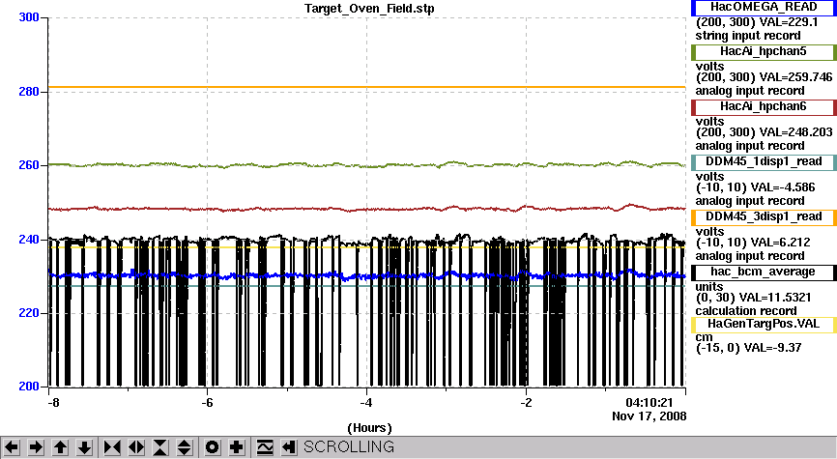The image size is (837, 459).
Task: Click the 04:10:21 timestamp
Action: pyautogui.click(x=649, y=402)
